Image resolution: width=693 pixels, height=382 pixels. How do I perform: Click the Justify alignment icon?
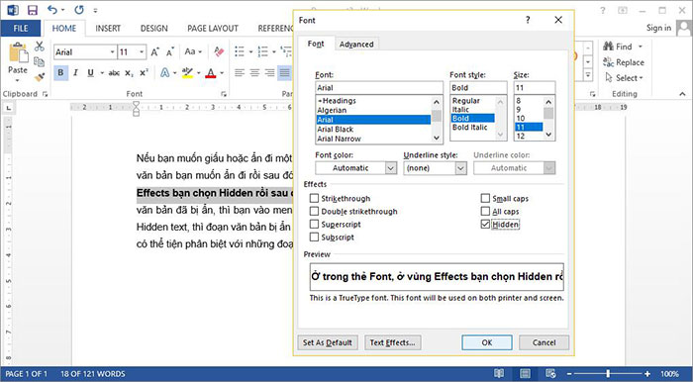(285, 73)
